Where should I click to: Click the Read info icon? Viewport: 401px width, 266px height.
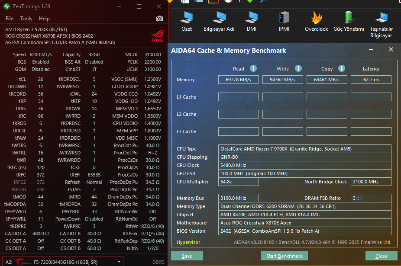tap(253, 68)
